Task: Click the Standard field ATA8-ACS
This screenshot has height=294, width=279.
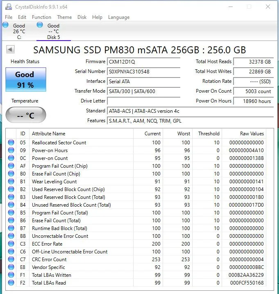Action: pyautogui.click(x=190, y=111)
